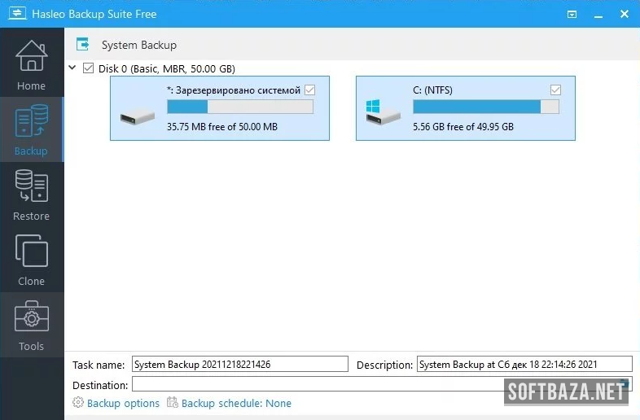640x420 pixels.
Task: Open the Home section in sidebar
Action: (31, 65)
